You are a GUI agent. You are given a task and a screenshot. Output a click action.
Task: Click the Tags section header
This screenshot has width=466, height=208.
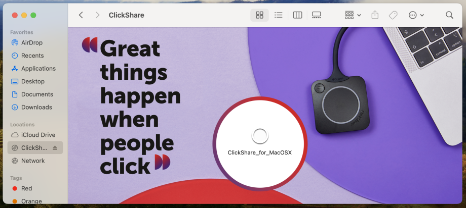16,178
